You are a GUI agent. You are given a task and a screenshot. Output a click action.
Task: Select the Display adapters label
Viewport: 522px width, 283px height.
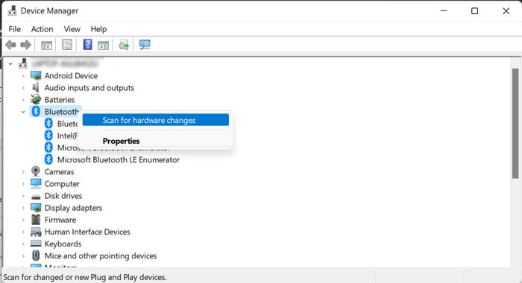coord(73,208)
